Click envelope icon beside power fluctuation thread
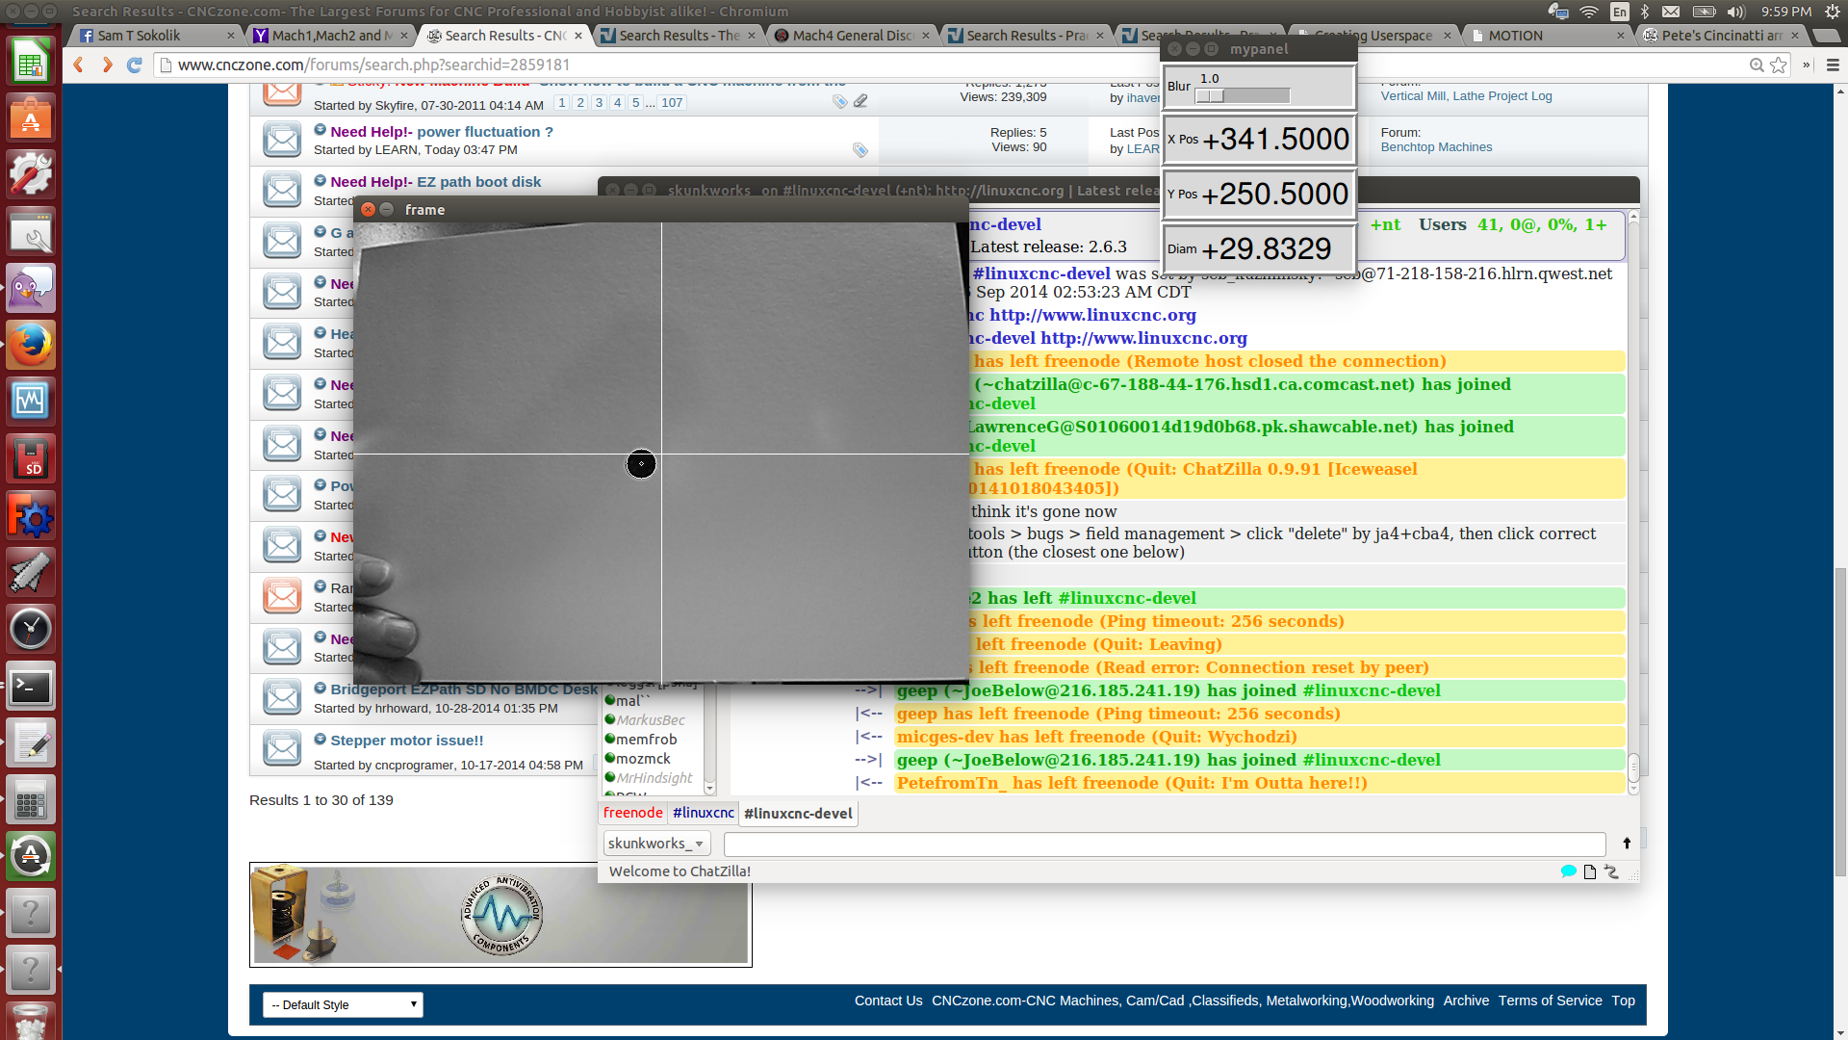 [x=282, y=140]
